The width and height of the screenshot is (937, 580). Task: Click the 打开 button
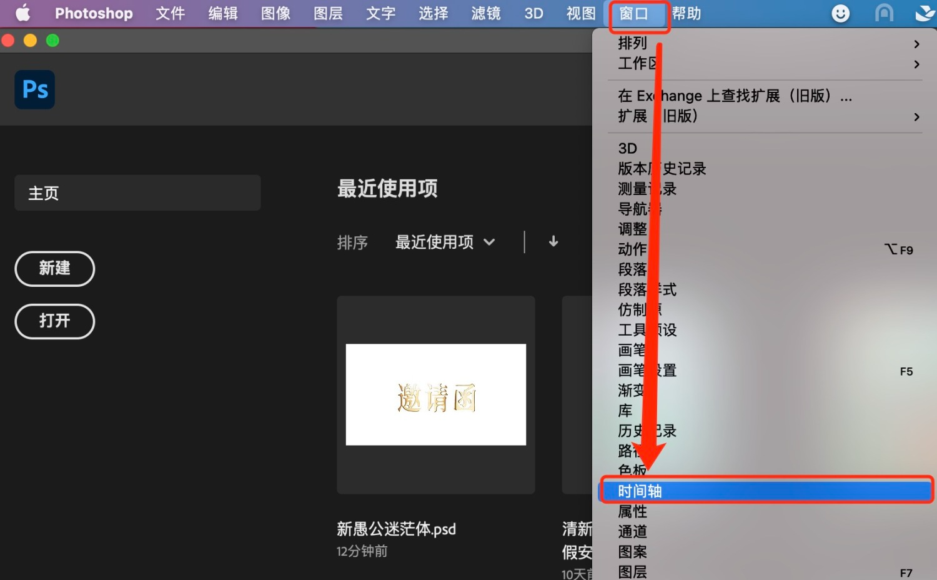pos(55,321)
